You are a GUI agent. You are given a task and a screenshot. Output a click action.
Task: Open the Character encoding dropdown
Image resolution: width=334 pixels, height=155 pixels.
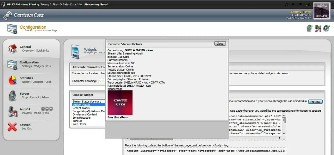[101, 81]
